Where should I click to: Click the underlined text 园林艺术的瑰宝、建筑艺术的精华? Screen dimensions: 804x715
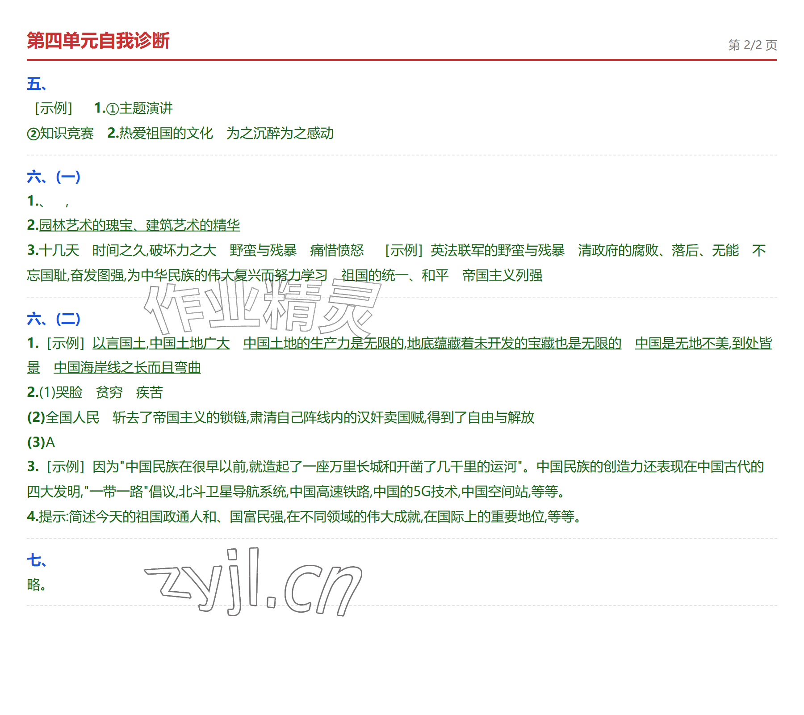[x=139, y=225]
